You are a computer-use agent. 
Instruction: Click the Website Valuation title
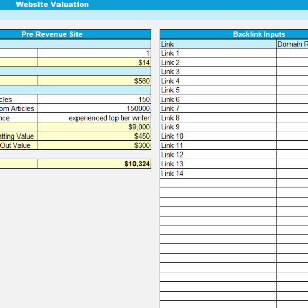point(52,5)
